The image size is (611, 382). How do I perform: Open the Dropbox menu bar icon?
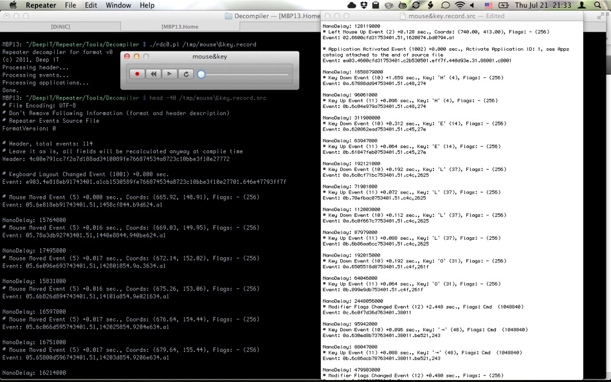tap(364, 5)
